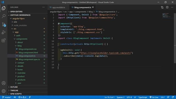Image resolution: width=176 pixels, height=99 pixels.
Task: Expand the overview folder
Action: (x=28, y=73)
